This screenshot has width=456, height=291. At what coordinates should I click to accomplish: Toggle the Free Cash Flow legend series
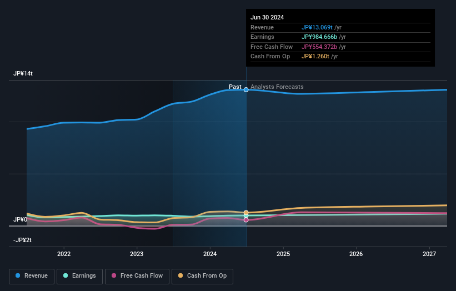pyautogui.click(x=137, y=276)
